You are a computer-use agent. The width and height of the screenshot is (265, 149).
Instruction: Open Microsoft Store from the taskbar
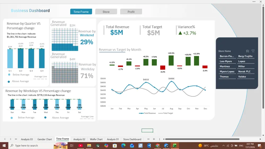115,146
